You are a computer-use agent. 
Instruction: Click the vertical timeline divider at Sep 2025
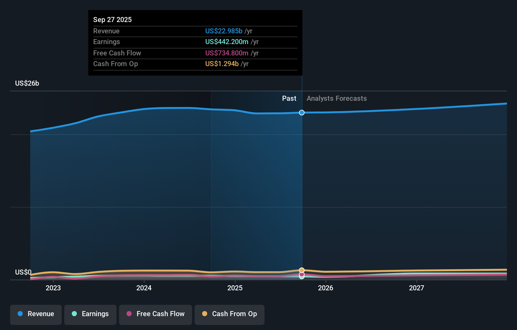point(301,189)
